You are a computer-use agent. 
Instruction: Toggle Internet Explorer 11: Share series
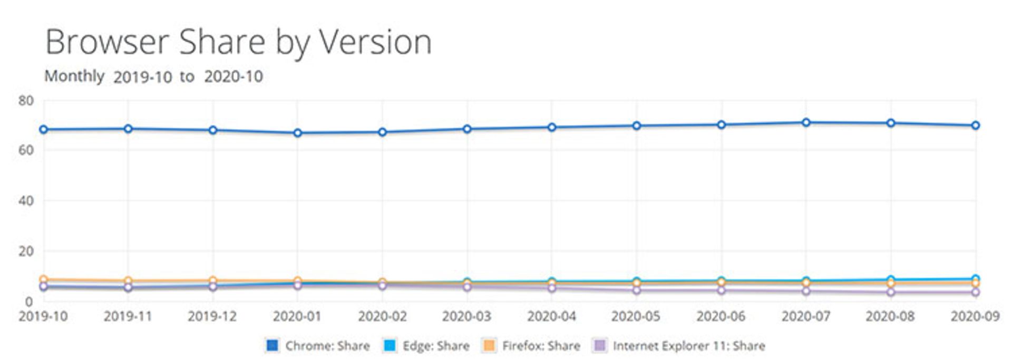[x=689, y=346]
